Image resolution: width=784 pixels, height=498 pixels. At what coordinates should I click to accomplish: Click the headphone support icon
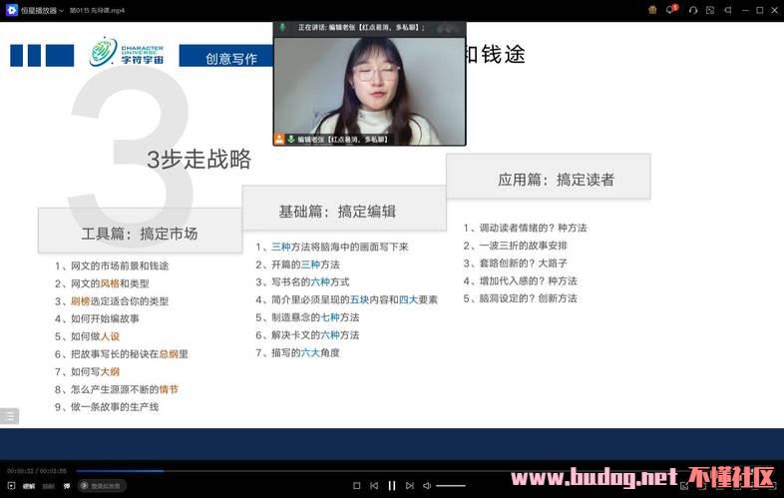tap(692, 10)
